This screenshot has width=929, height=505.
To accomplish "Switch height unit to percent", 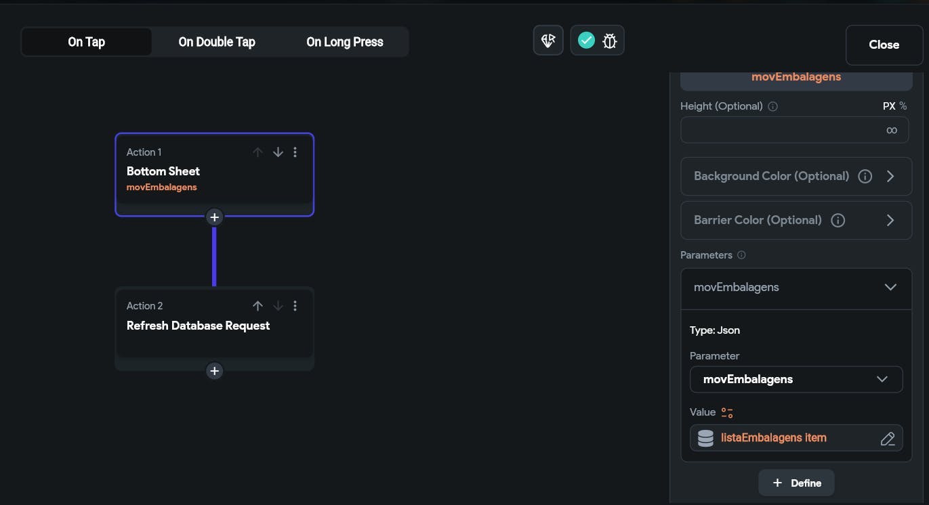I will (903, 106).
